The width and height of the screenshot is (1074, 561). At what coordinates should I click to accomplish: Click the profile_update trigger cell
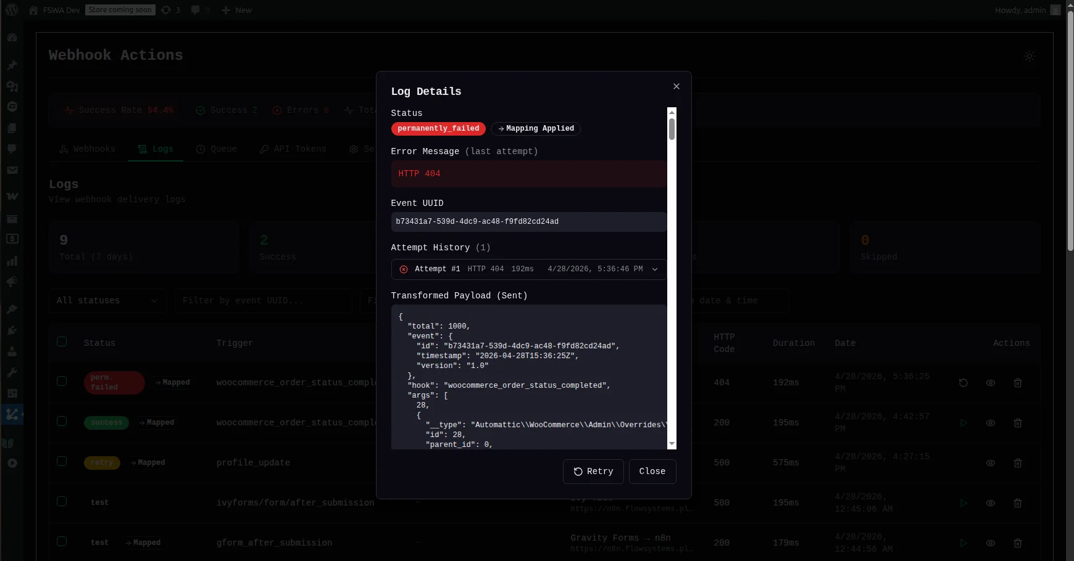coord(253,463)
